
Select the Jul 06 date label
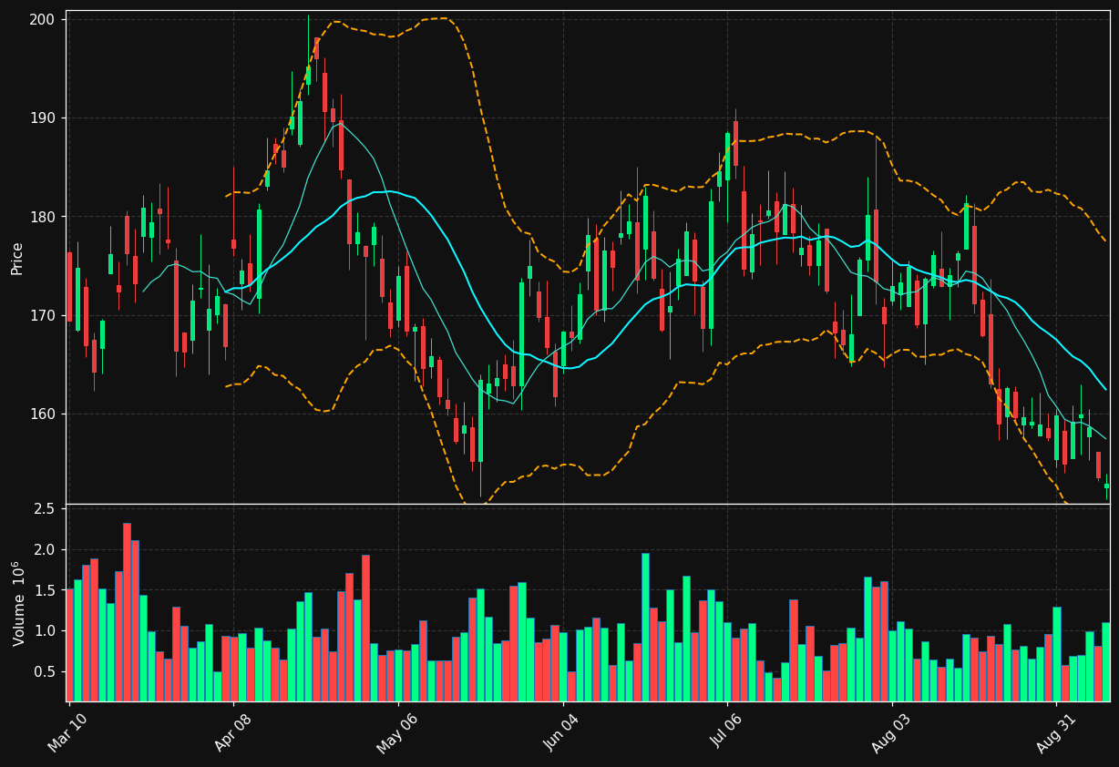pos(726,731)
